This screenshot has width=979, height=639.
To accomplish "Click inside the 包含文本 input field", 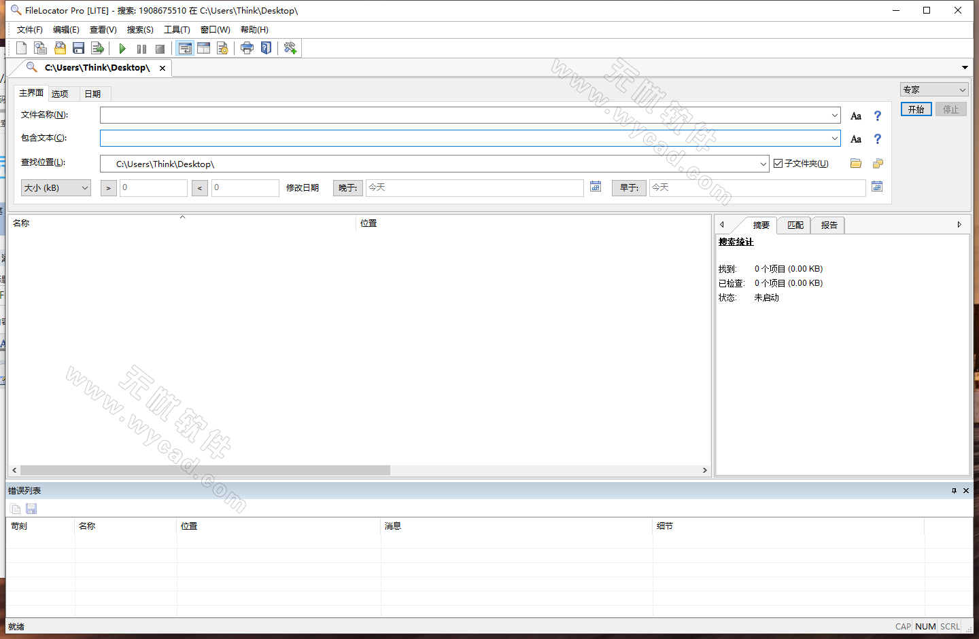I will click(x=408, y=139).
